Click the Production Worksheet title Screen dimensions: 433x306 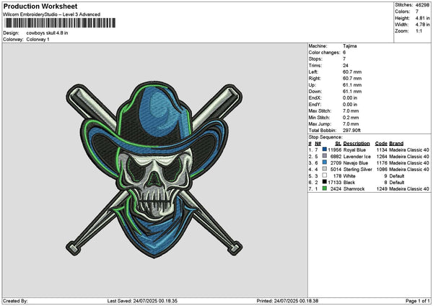(40, 6)
